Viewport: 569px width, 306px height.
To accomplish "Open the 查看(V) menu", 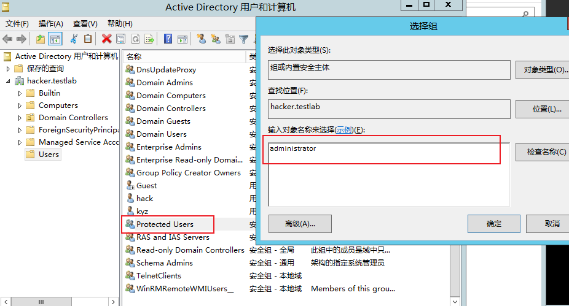I will 85,24.
